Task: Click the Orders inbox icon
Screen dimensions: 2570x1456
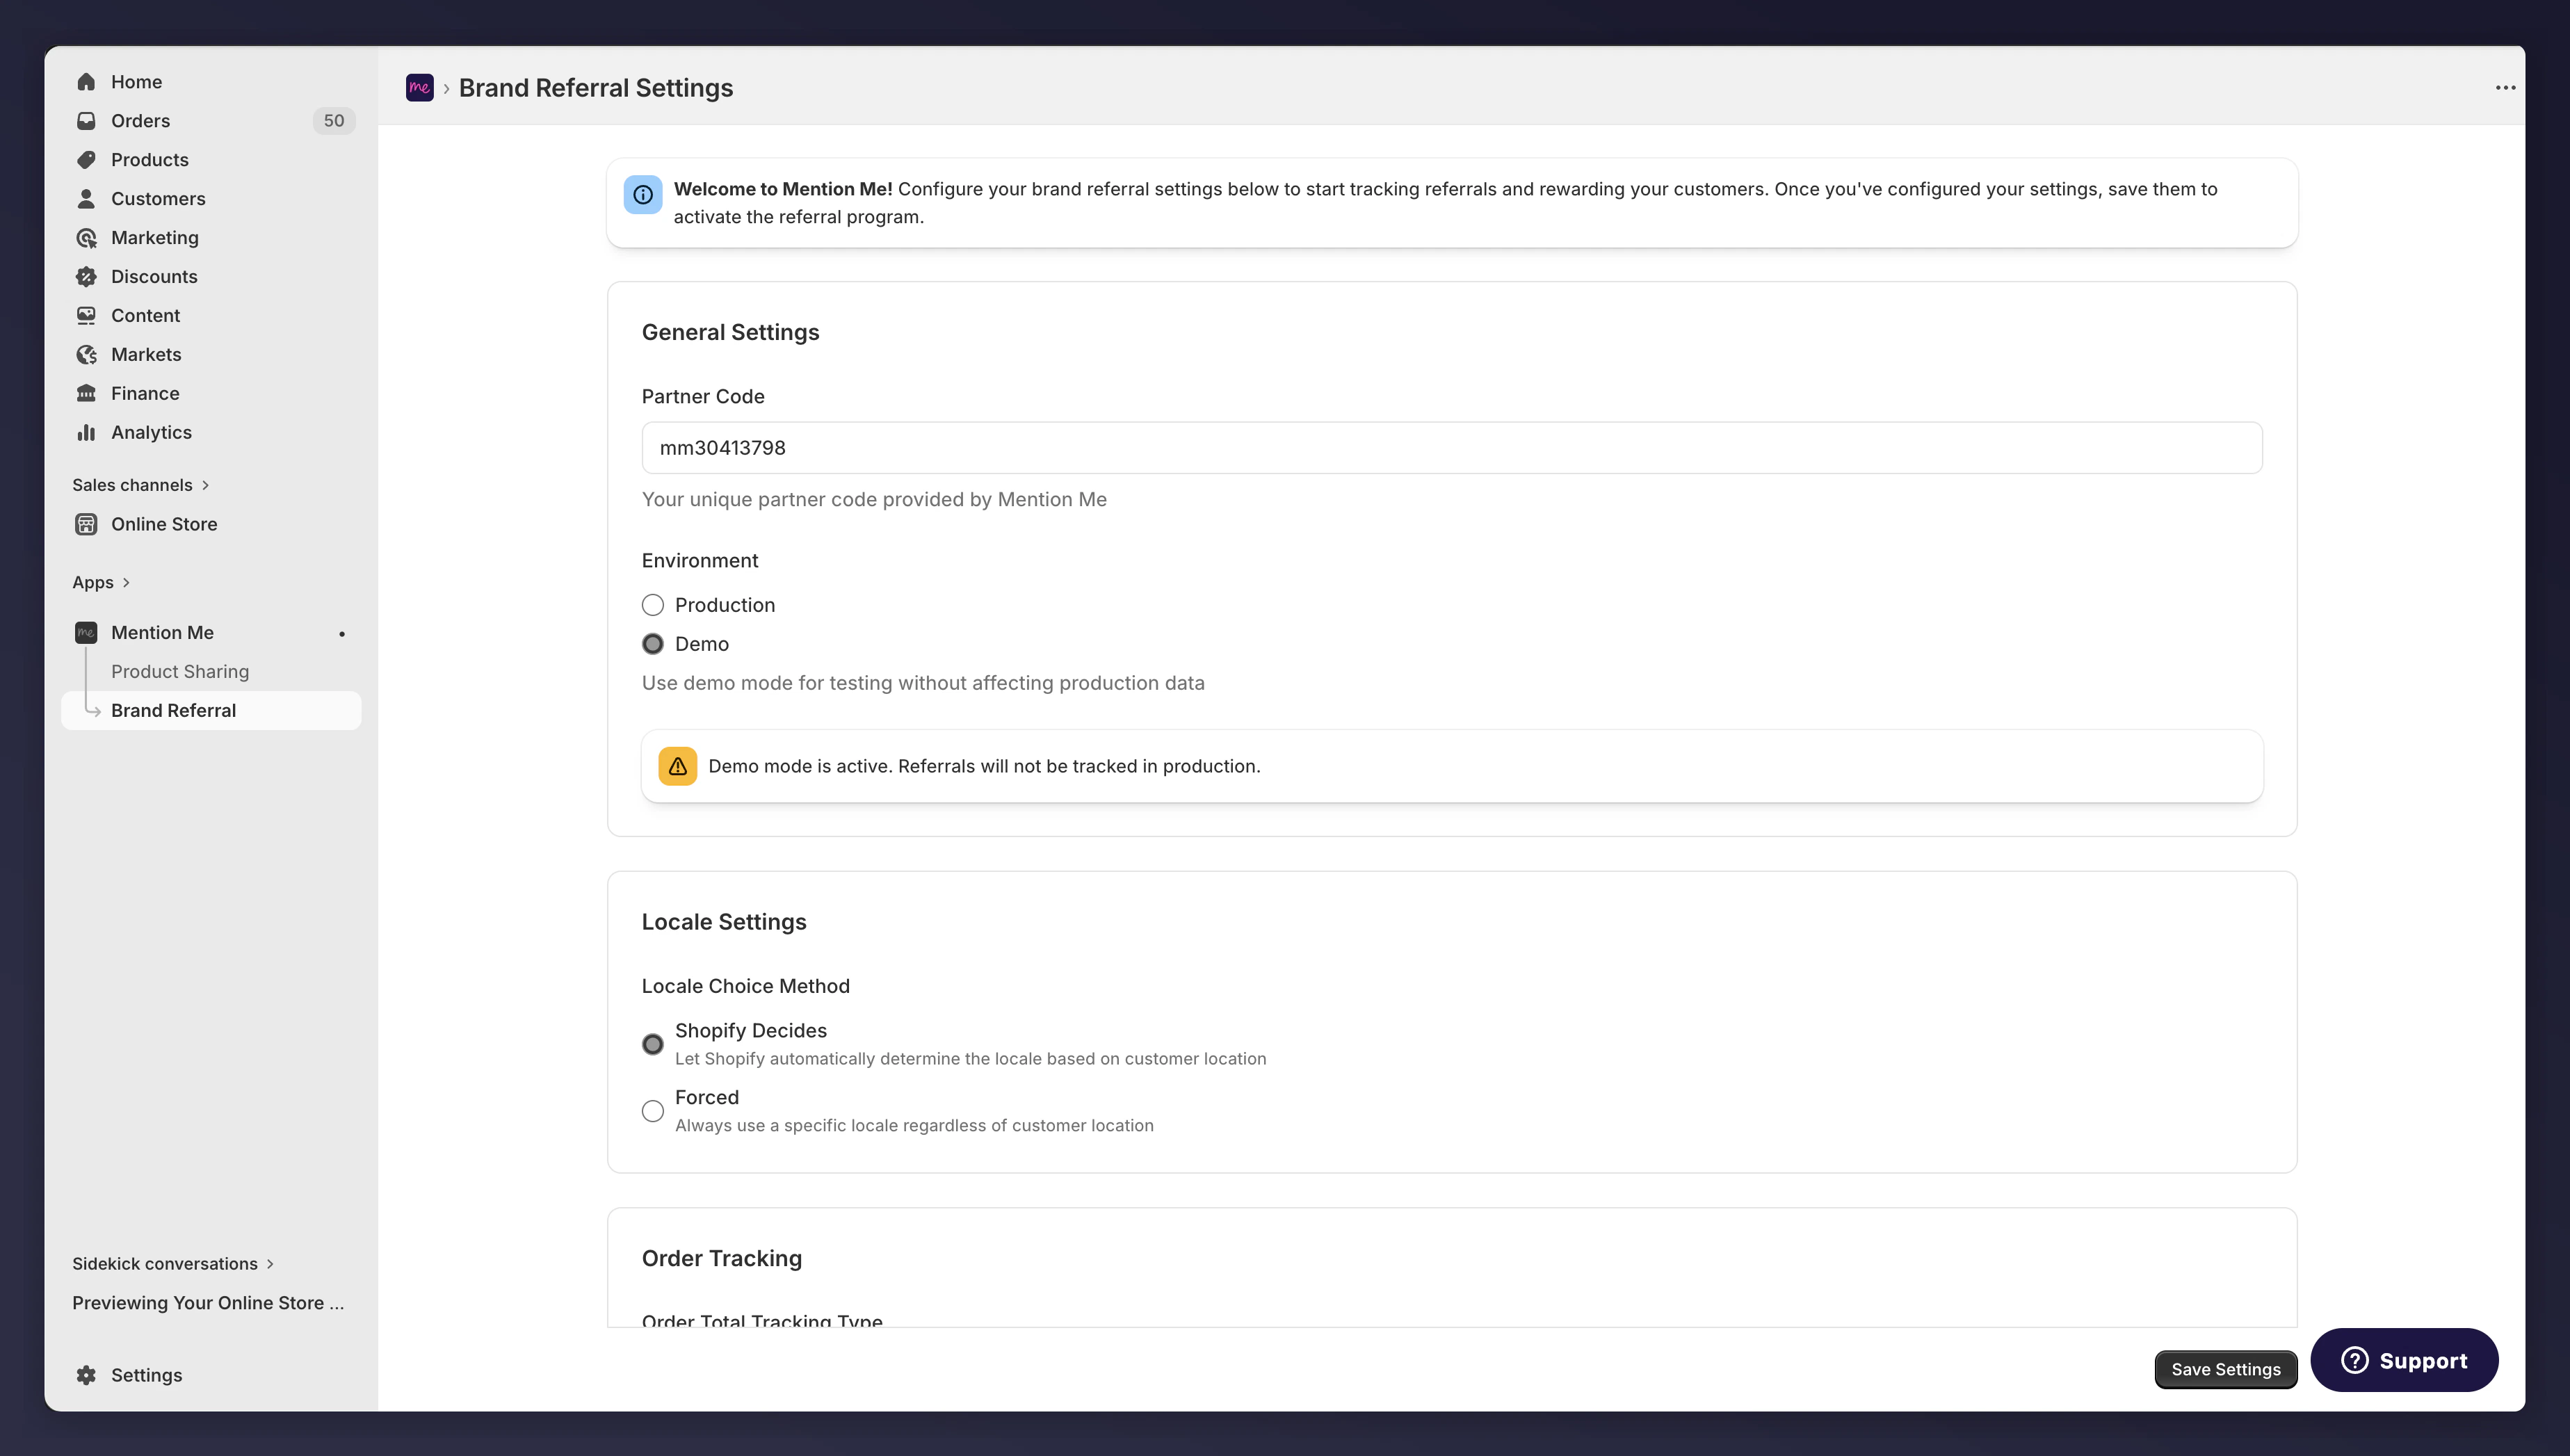Action: (x=86, y=121)
